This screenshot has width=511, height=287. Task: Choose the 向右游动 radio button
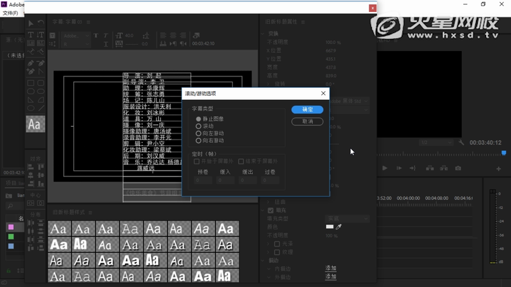198,141
